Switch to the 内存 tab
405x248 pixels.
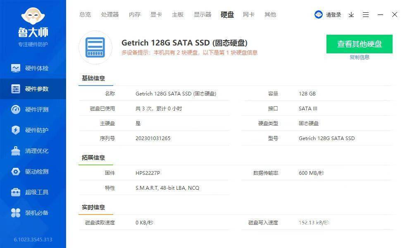pyautogui.click(x=135, y=14)
